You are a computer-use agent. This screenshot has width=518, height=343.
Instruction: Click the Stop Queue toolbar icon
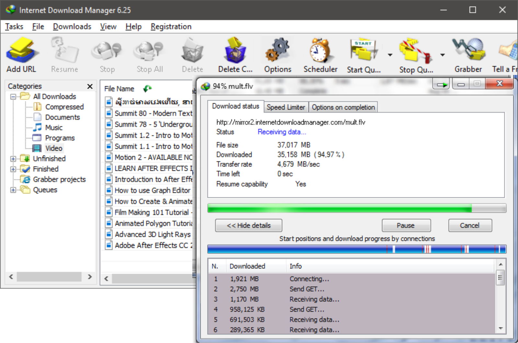416,50
